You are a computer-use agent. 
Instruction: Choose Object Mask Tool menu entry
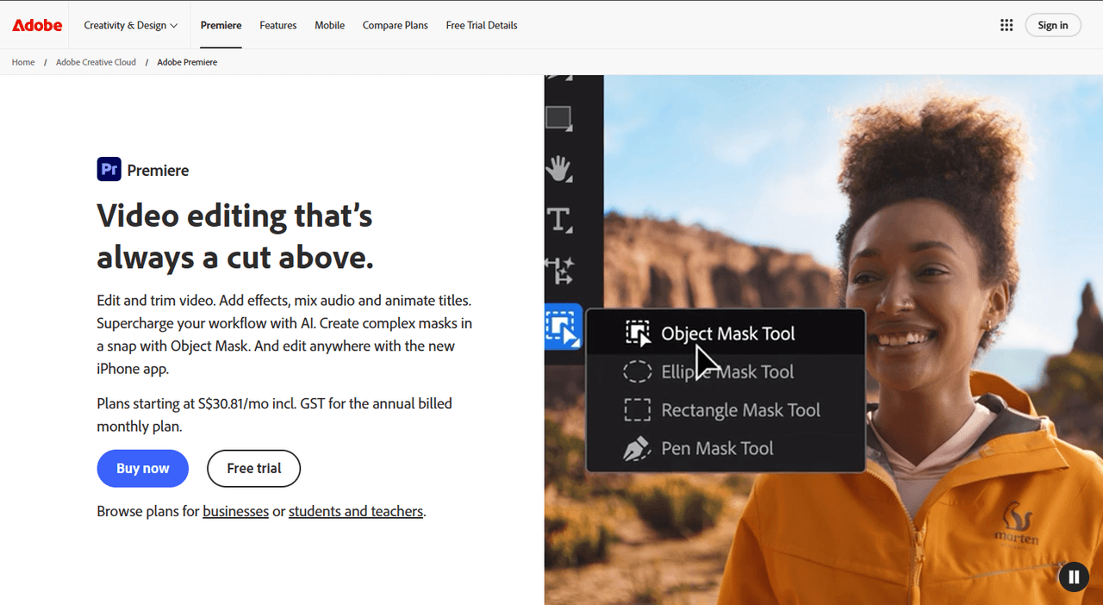726,334
